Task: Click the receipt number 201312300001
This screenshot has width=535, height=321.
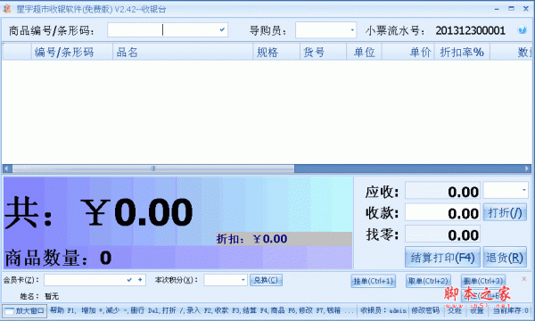Action: click(x=470, y=30)
